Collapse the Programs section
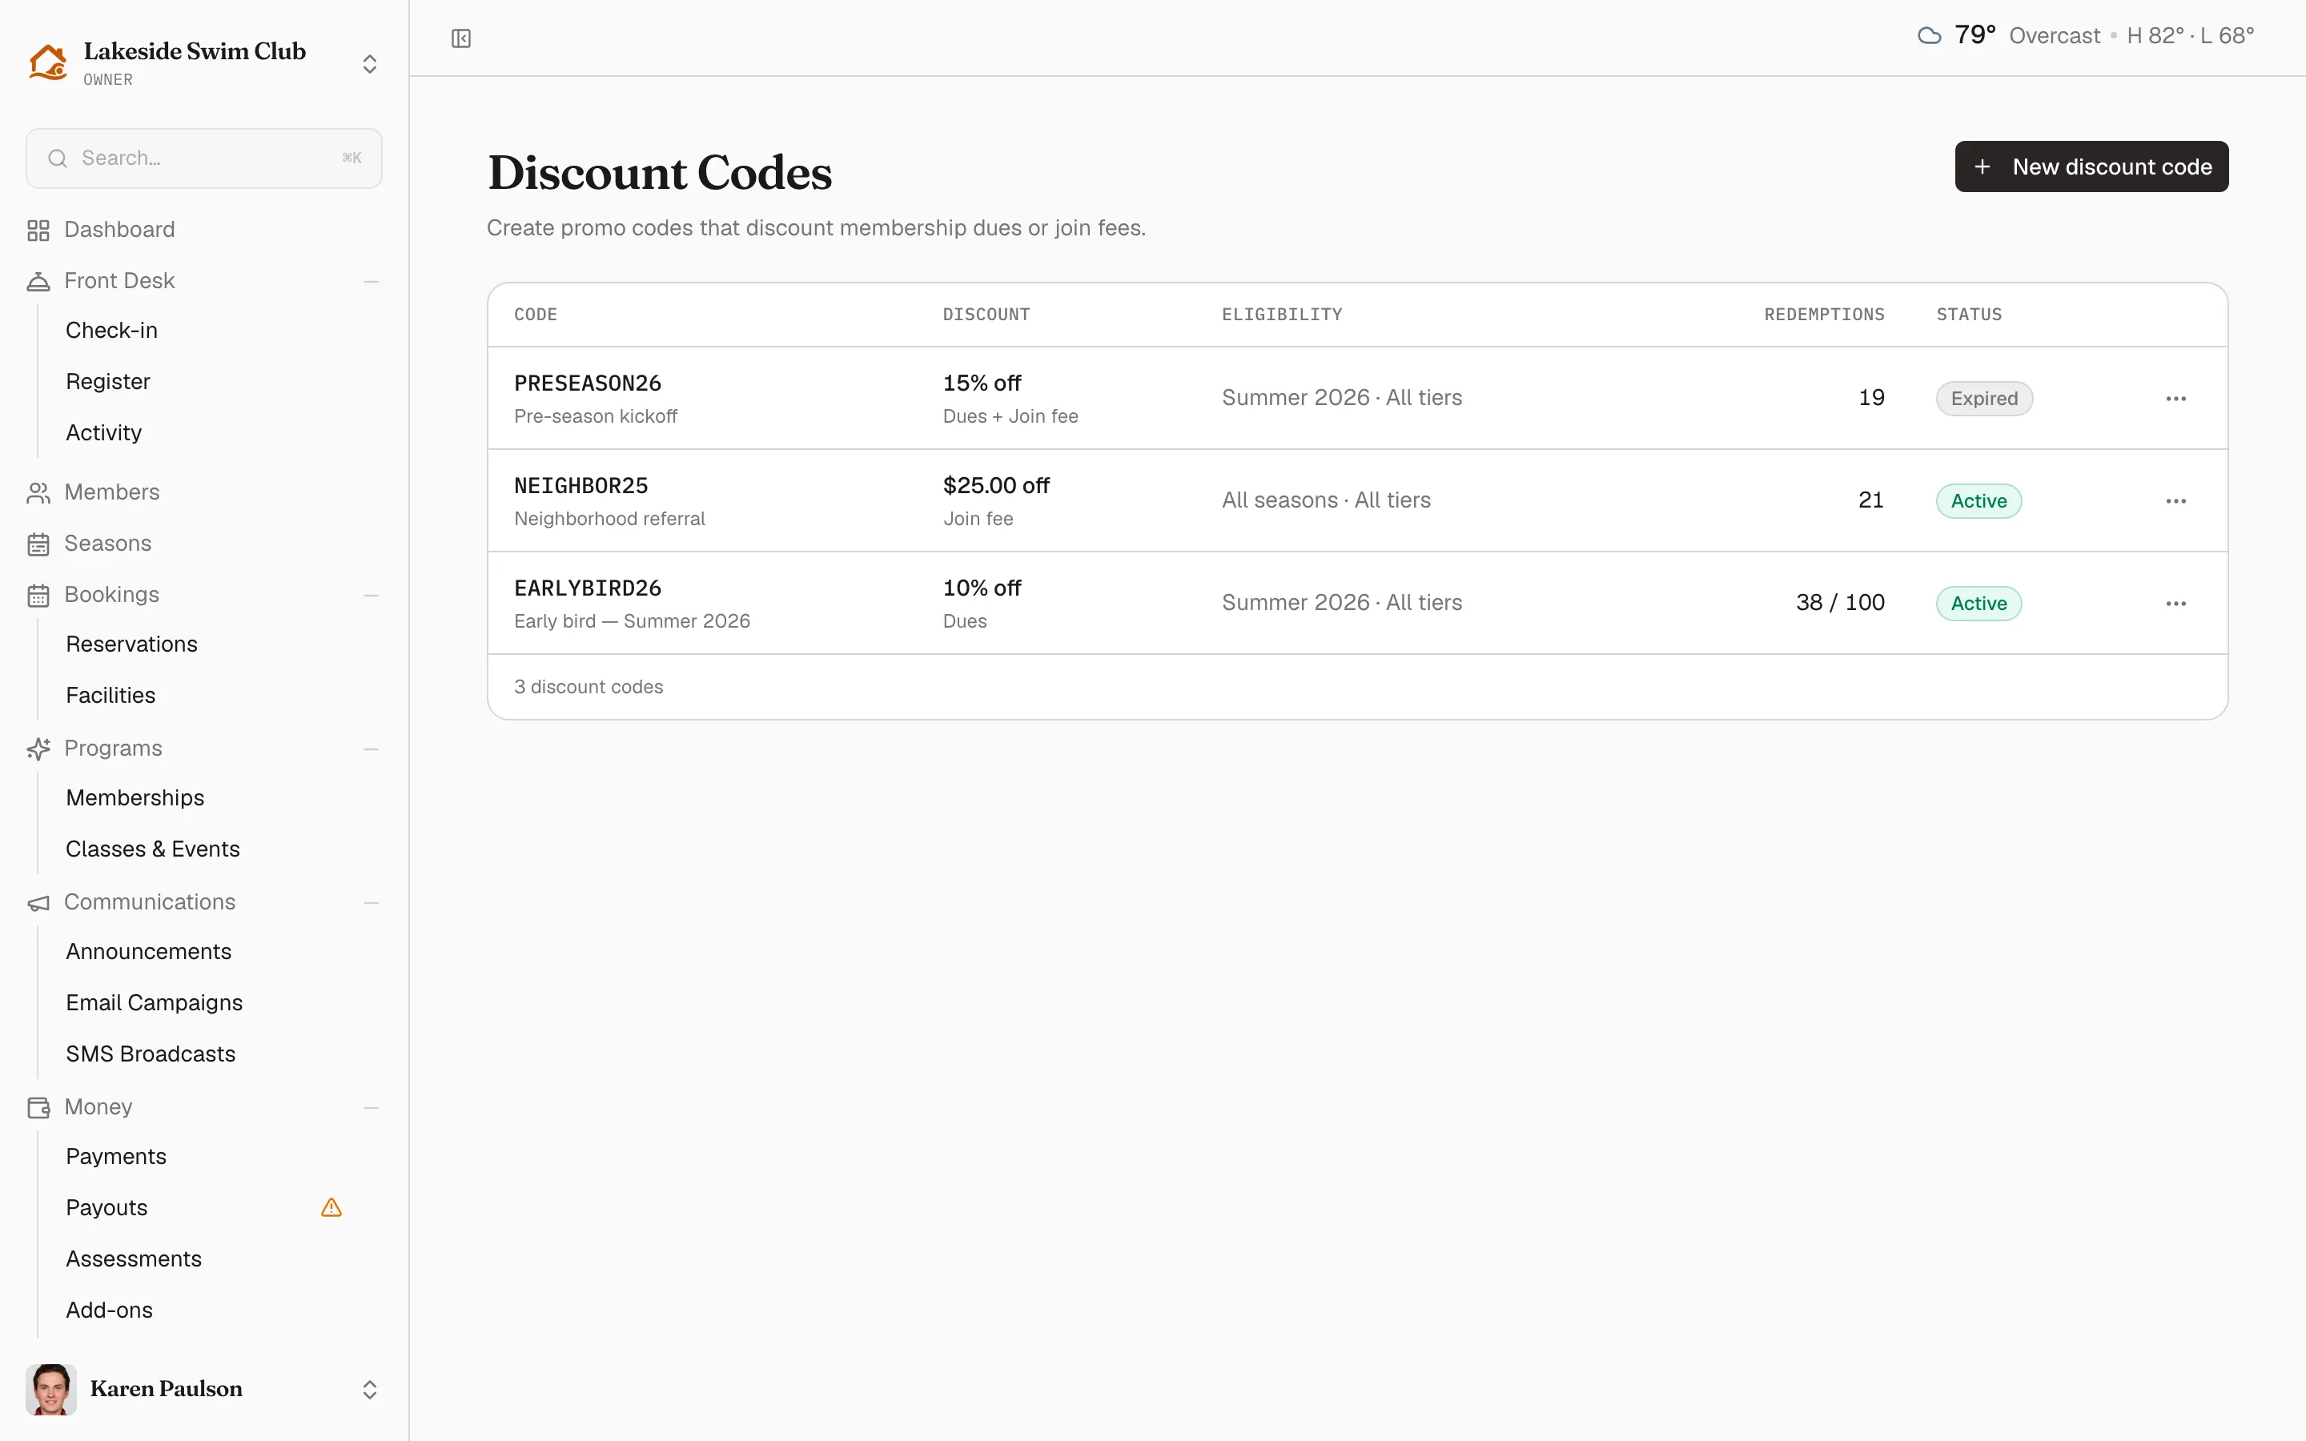 (372, 749)
